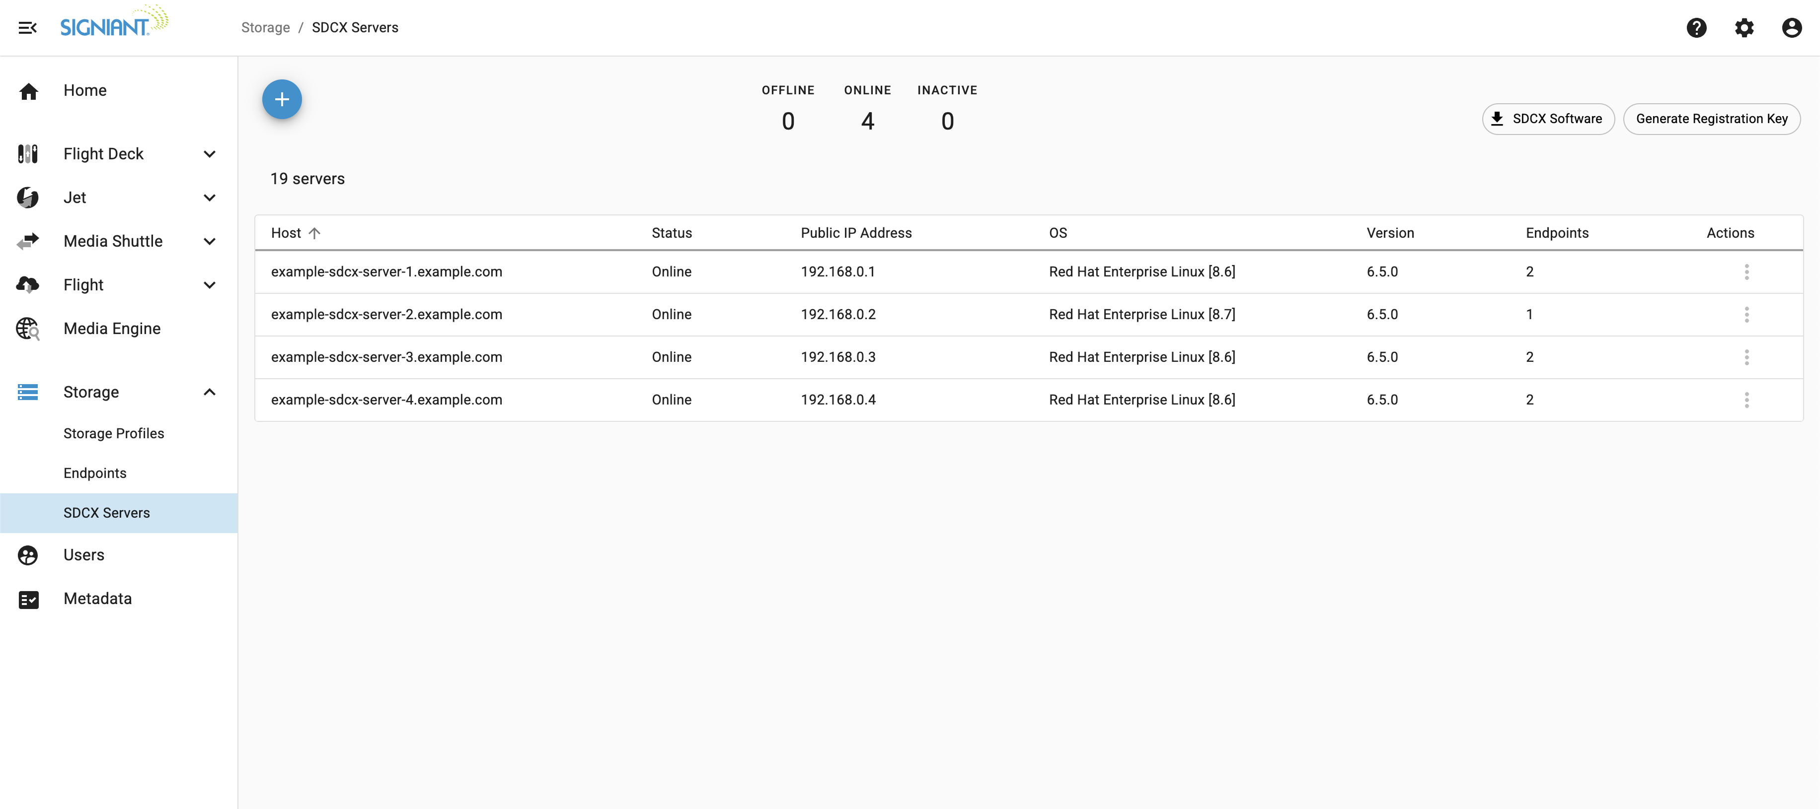Expand the Jet section chevron
The width and height of the screenshot is (1820, 809).
tap(209, 198)
